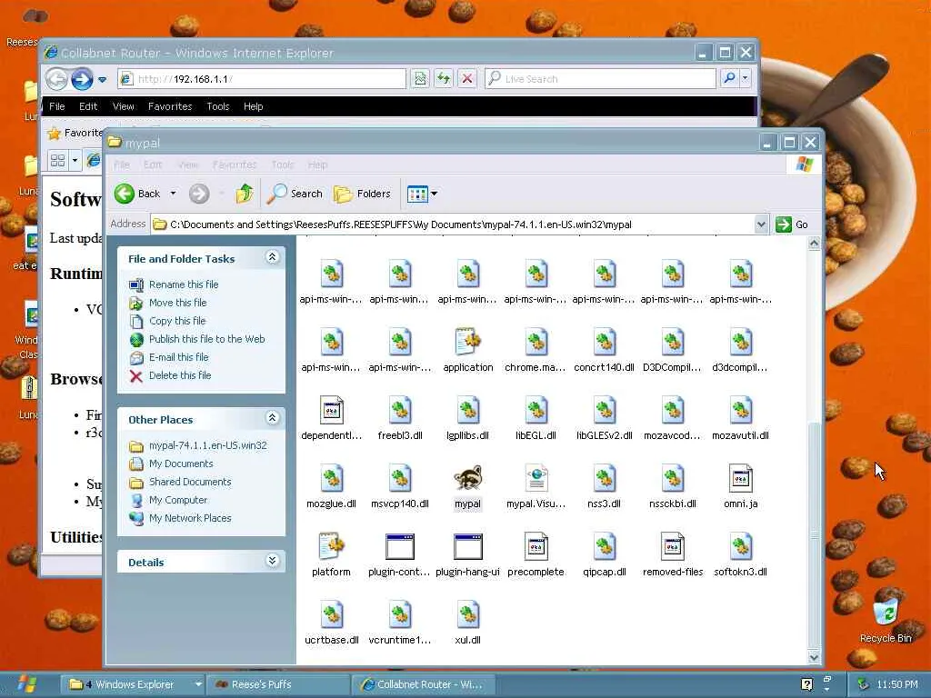Open Help menu in Internet Explorer
The width and height of the screenshot is (931, 698).
pos(253,106)
